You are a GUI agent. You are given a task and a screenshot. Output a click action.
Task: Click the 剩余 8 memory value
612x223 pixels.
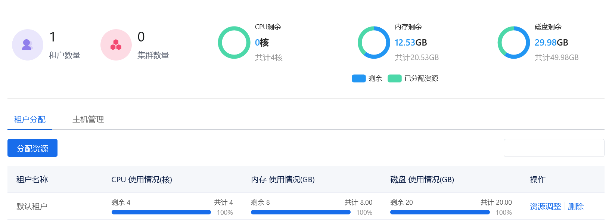pos(260,202)
